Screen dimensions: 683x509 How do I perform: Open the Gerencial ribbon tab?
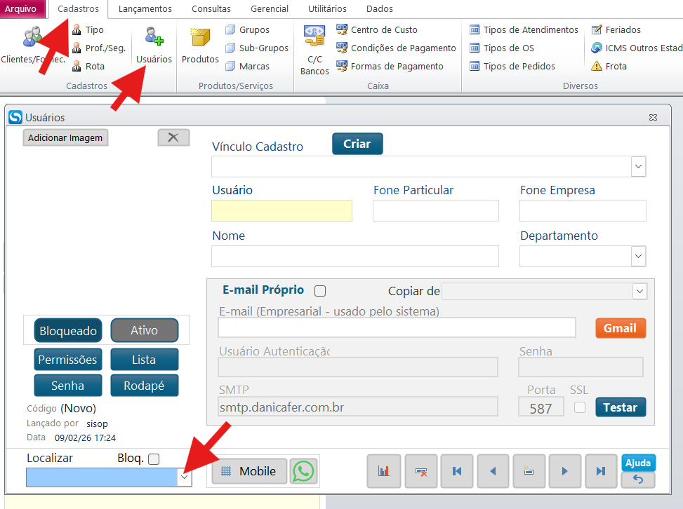point(270,9)
